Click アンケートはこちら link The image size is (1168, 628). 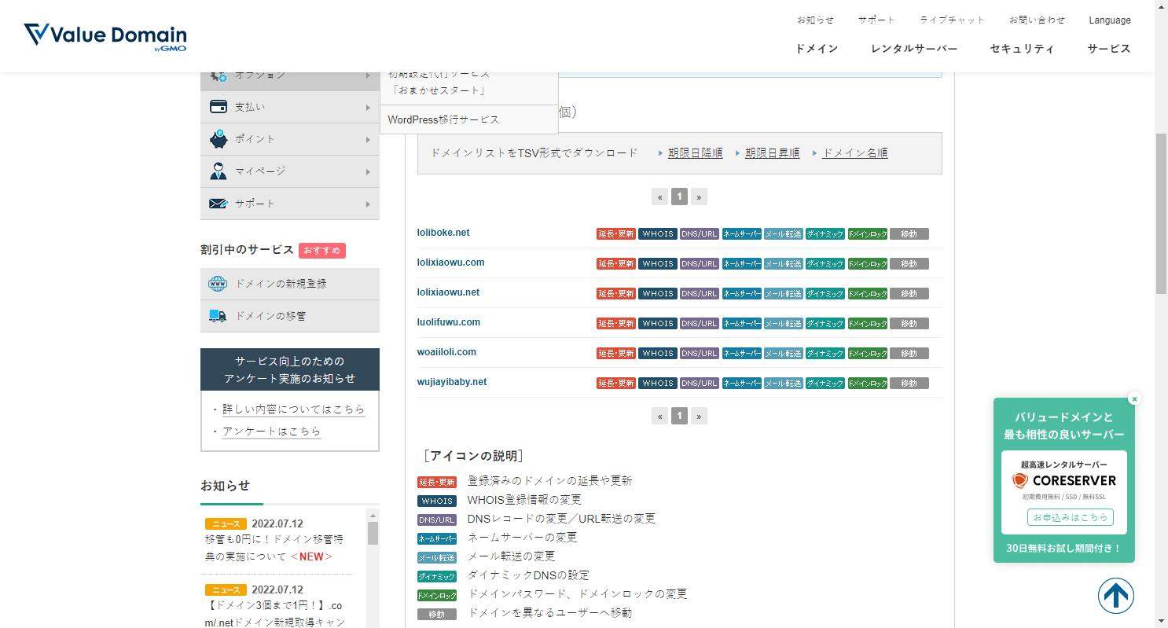[271, 432]
